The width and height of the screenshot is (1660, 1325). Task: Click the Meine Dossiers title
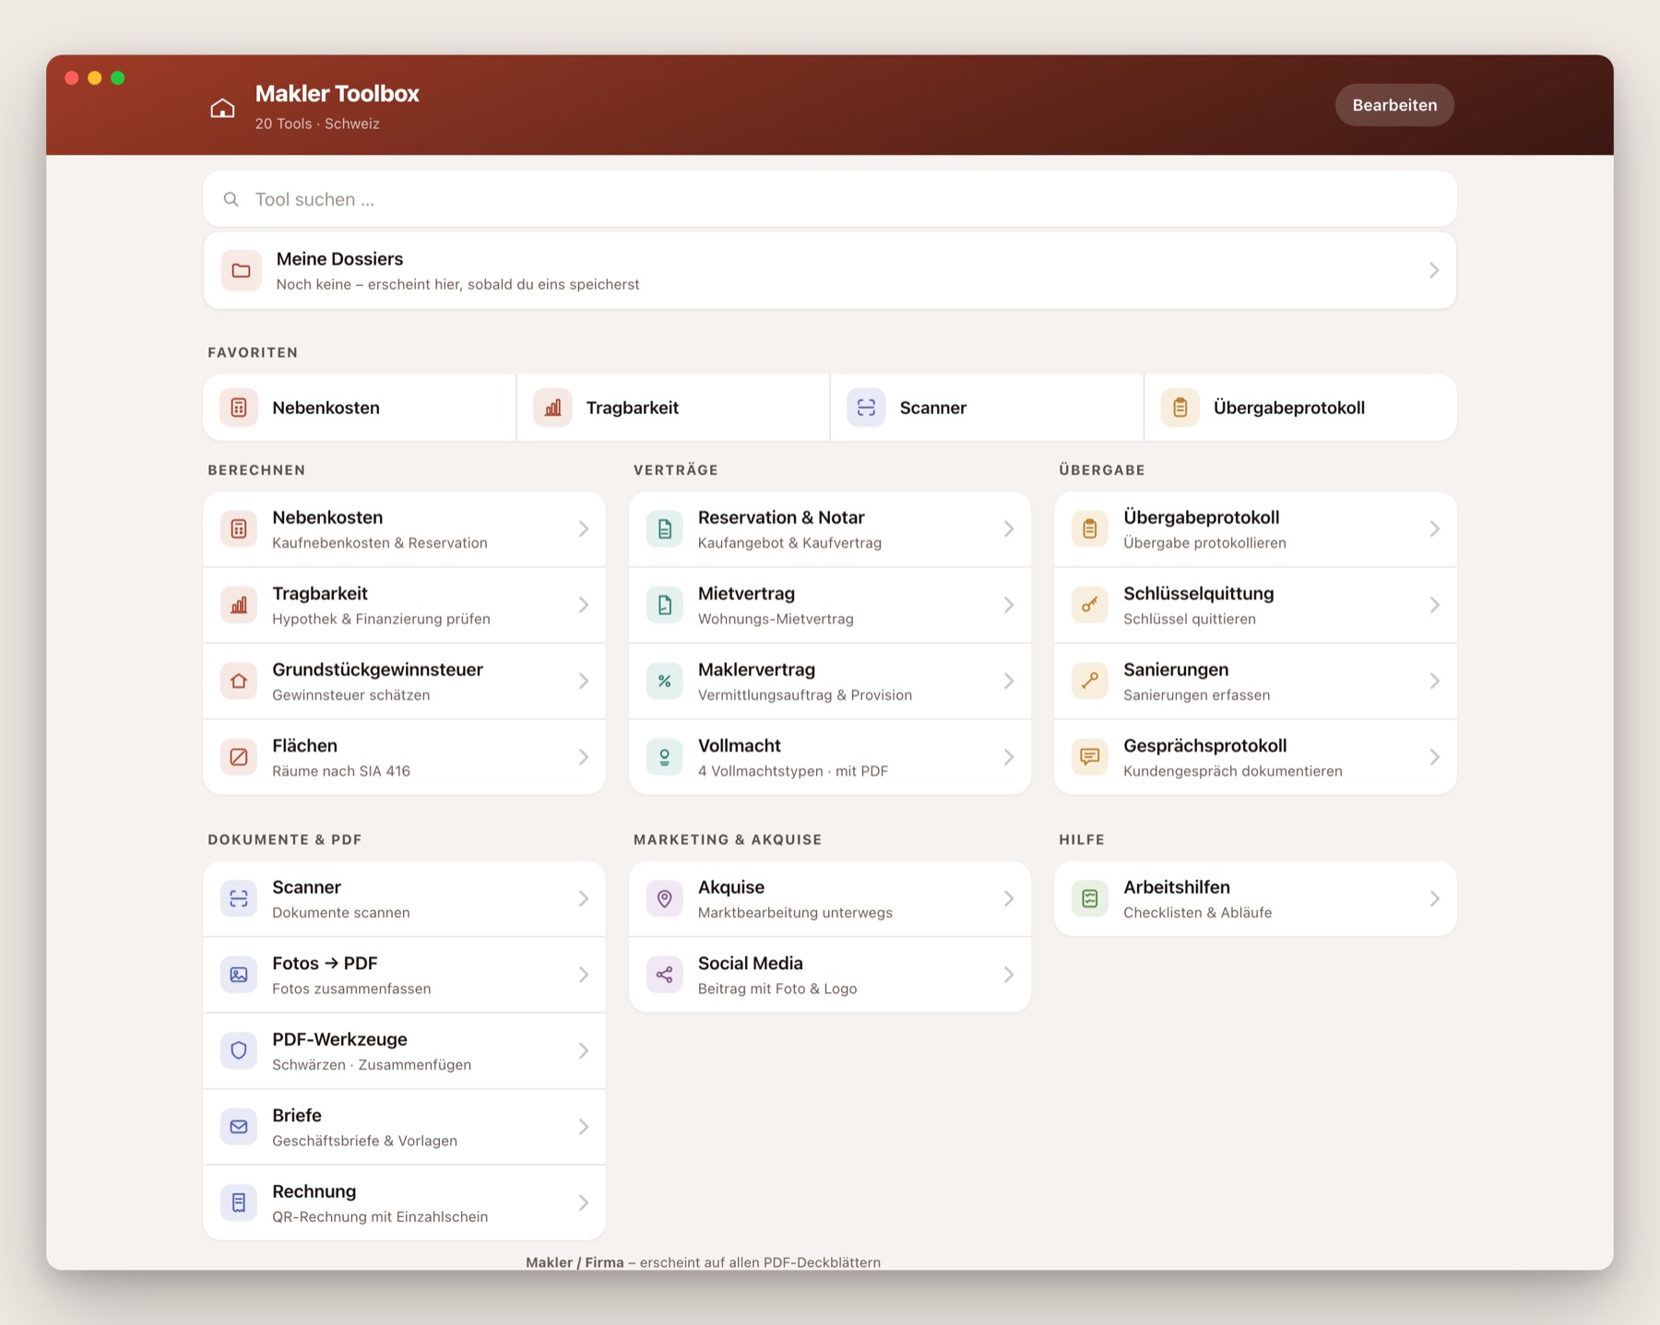(339, 259)
